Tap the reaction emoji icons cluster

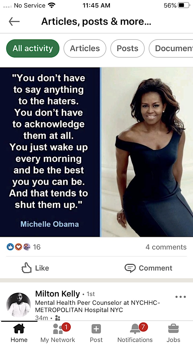pyautogui.click(x=18, y=247)
